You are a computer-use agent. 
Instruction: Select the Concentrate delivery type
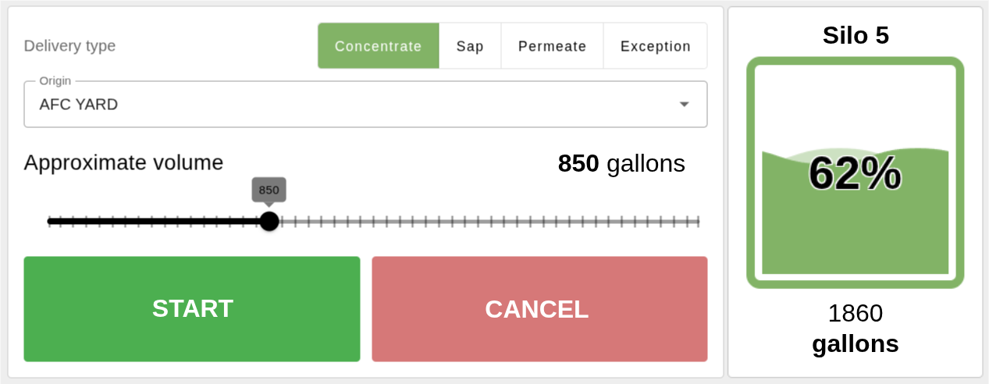(x=379, y=46)
